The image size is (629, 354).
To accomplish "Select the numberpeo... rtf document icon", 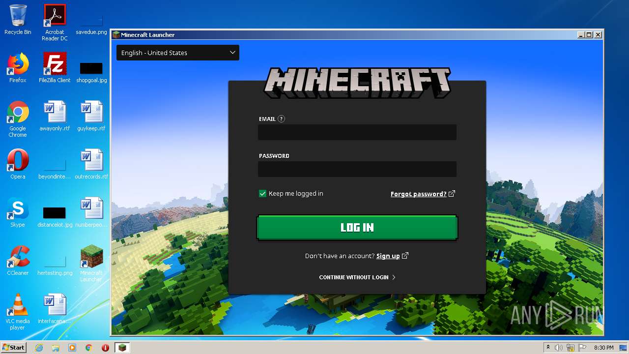I will tap(91, 212).
